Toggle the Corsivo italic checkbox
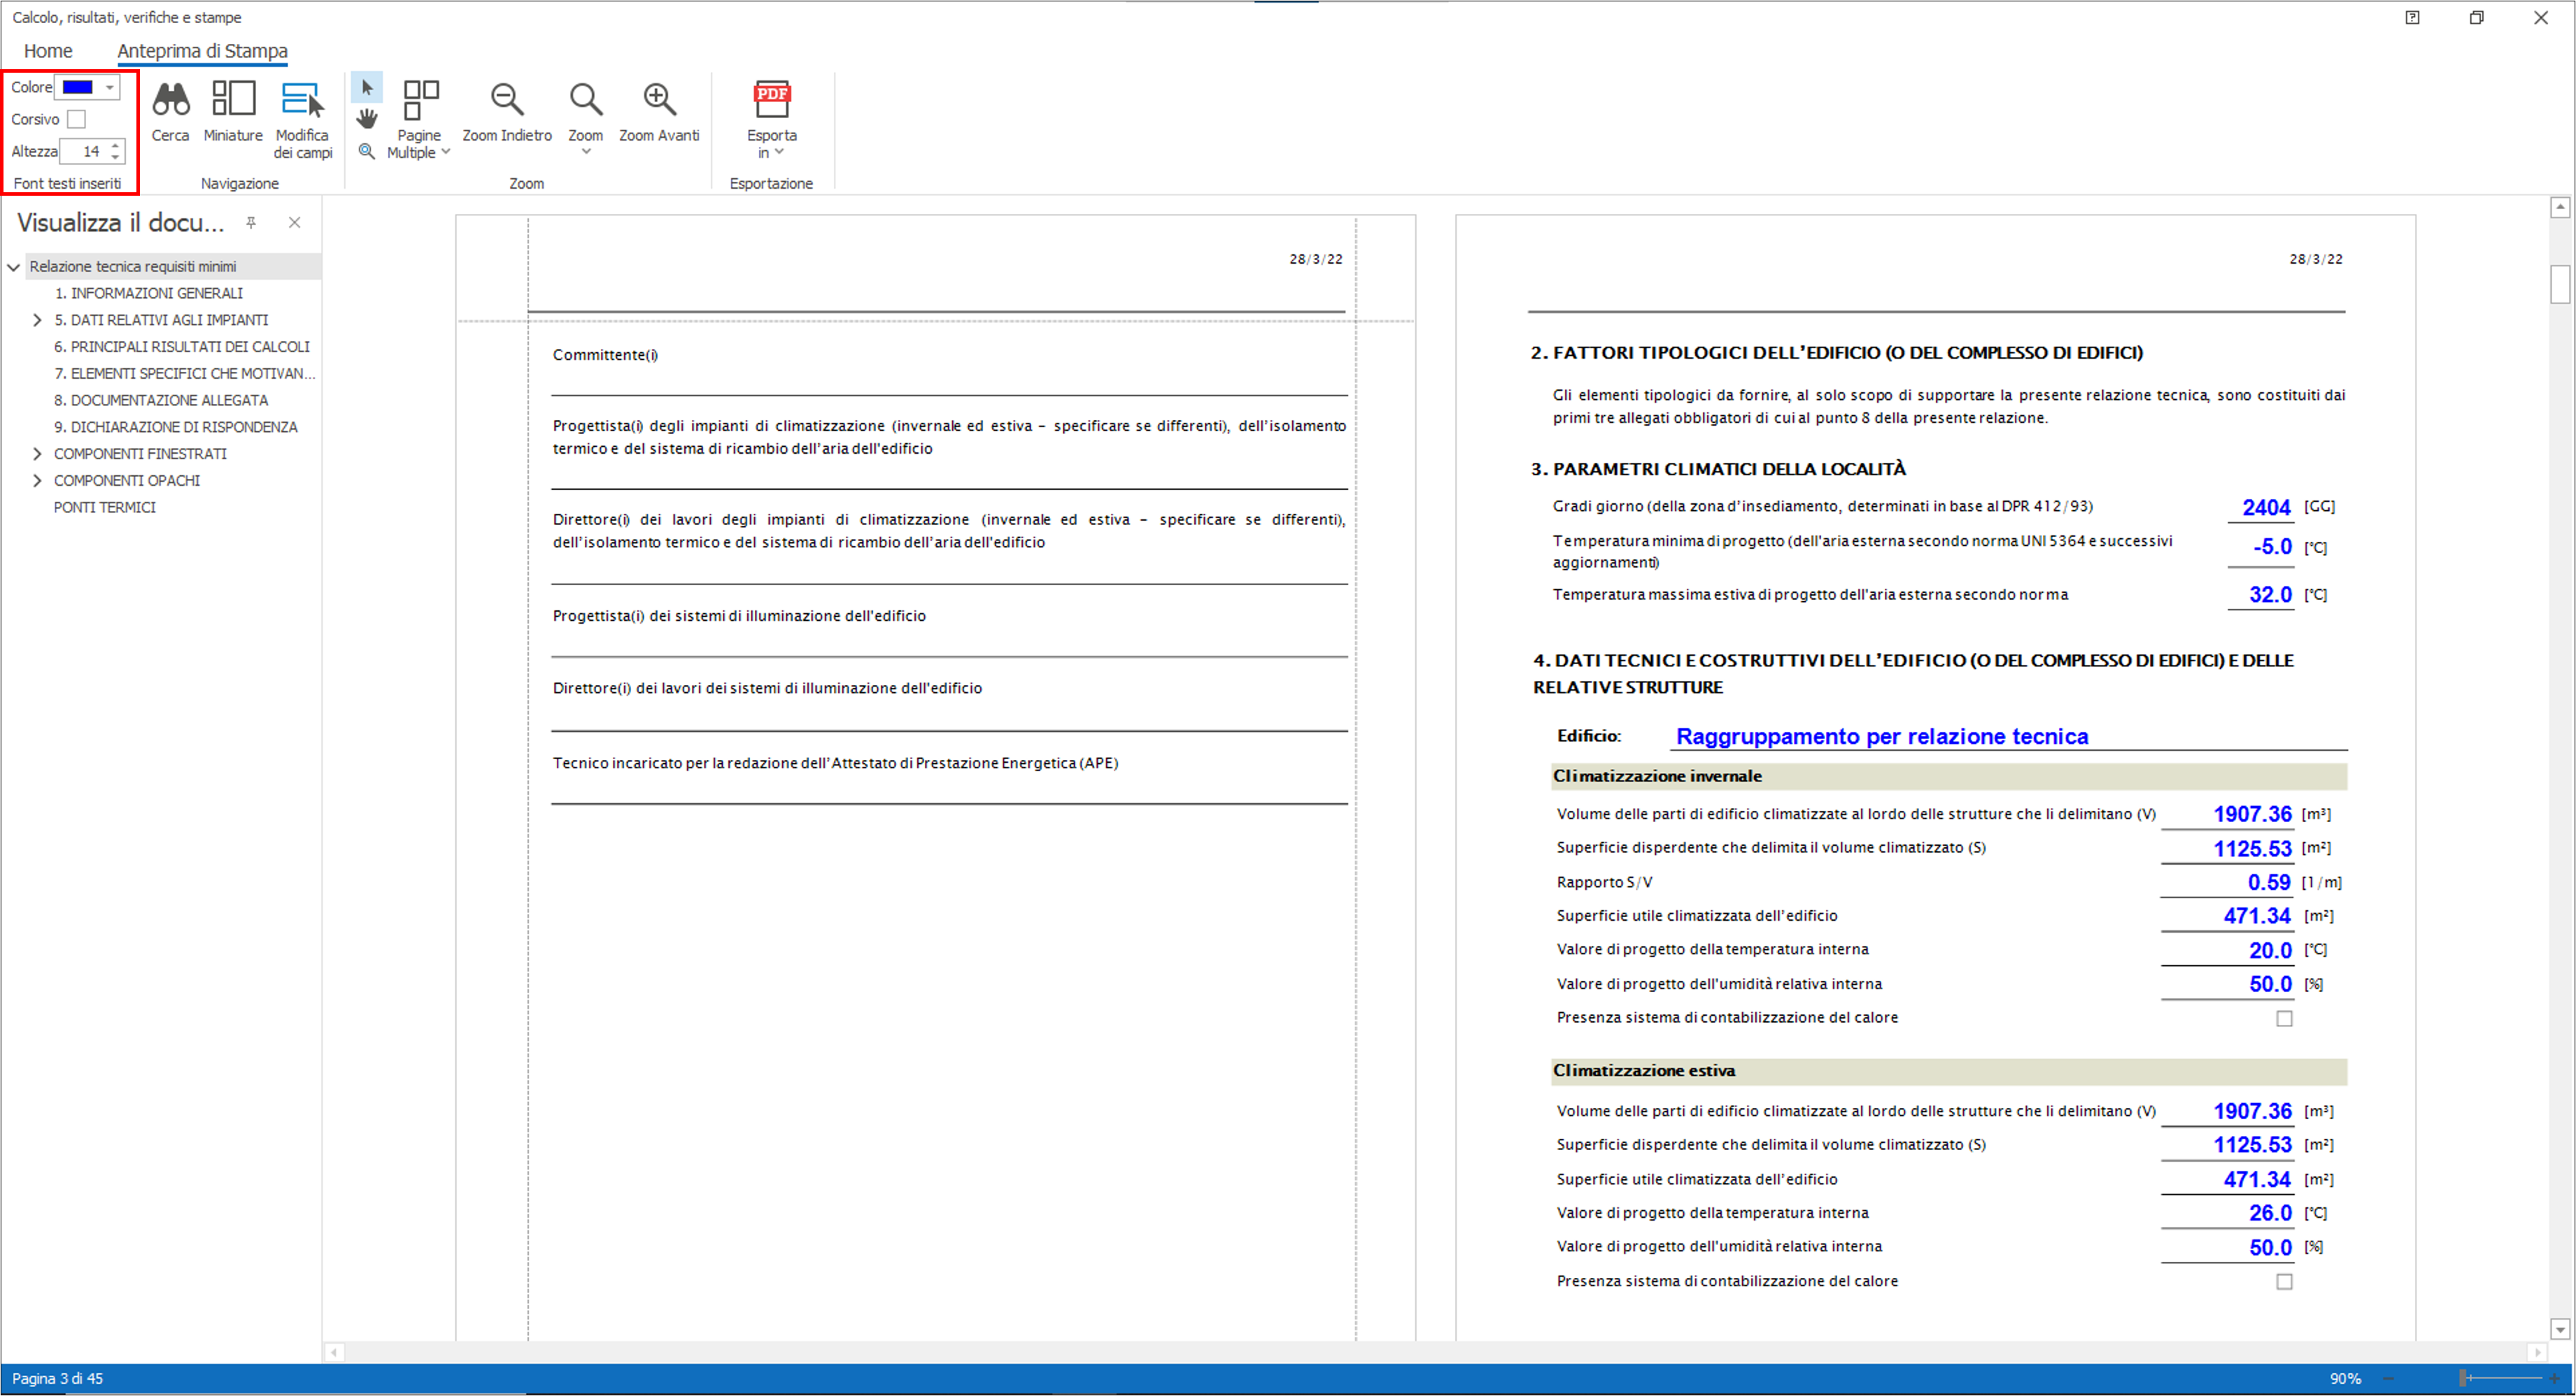 click(76, 120)
